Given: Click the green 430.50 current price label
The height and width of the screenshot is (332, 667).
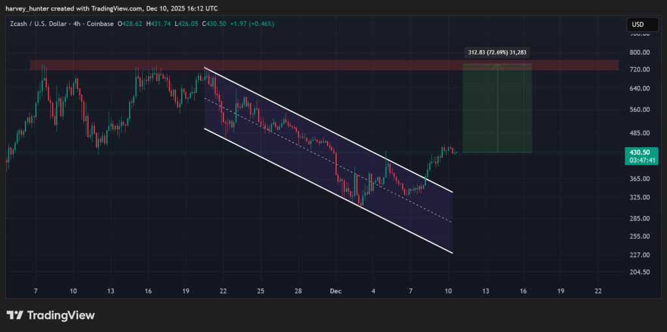Looking at the screenshot, I should click(x=639, y=152).
